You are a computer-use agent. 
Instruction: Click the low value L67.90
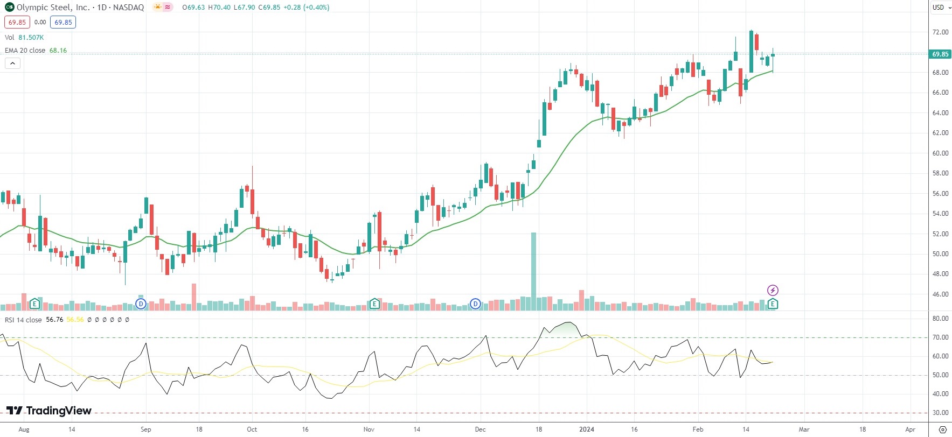[245, 8]
